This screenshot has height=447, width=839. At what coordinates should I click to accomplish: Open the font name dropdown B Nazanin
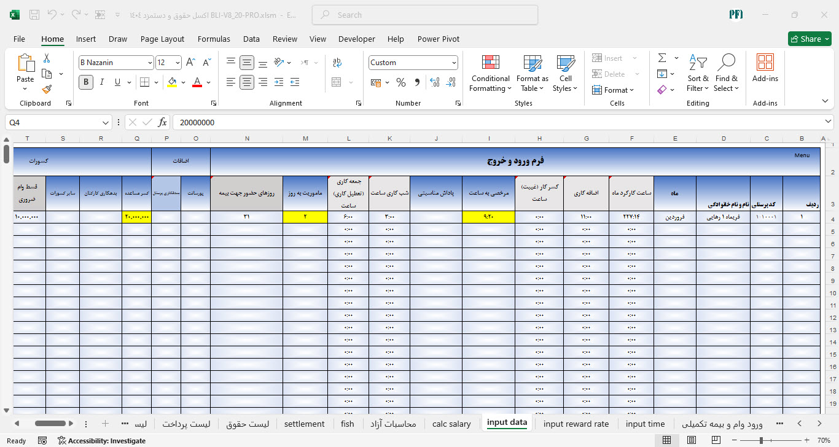150,63
